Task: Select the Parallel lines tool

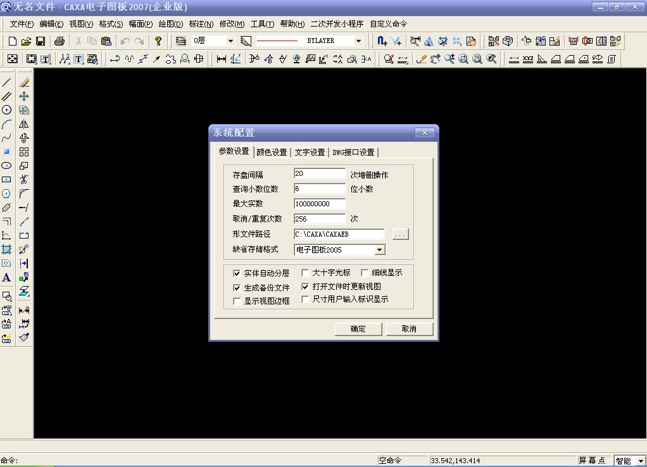Action: click(6, 96)
